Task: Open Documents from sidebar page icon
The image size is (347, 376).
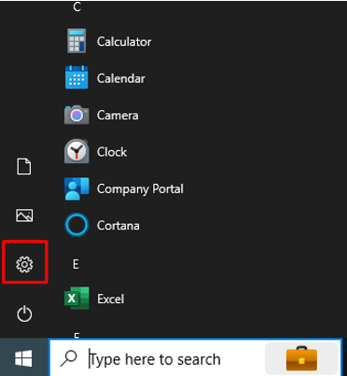Action: 24,166
